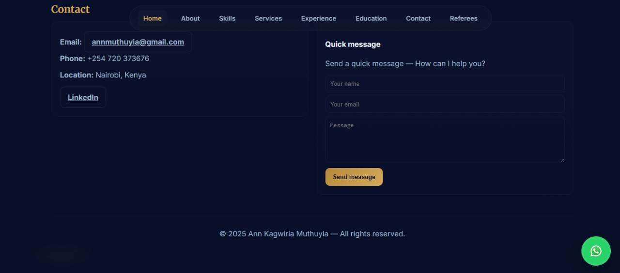Click the annmuthuyia@gmail.com email link
Image resolution: width=620 pixels, height=273 pixels.
138,42
